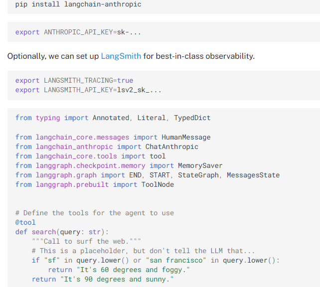
Task: Click the placeholder comment line
Action: (143, 251)
